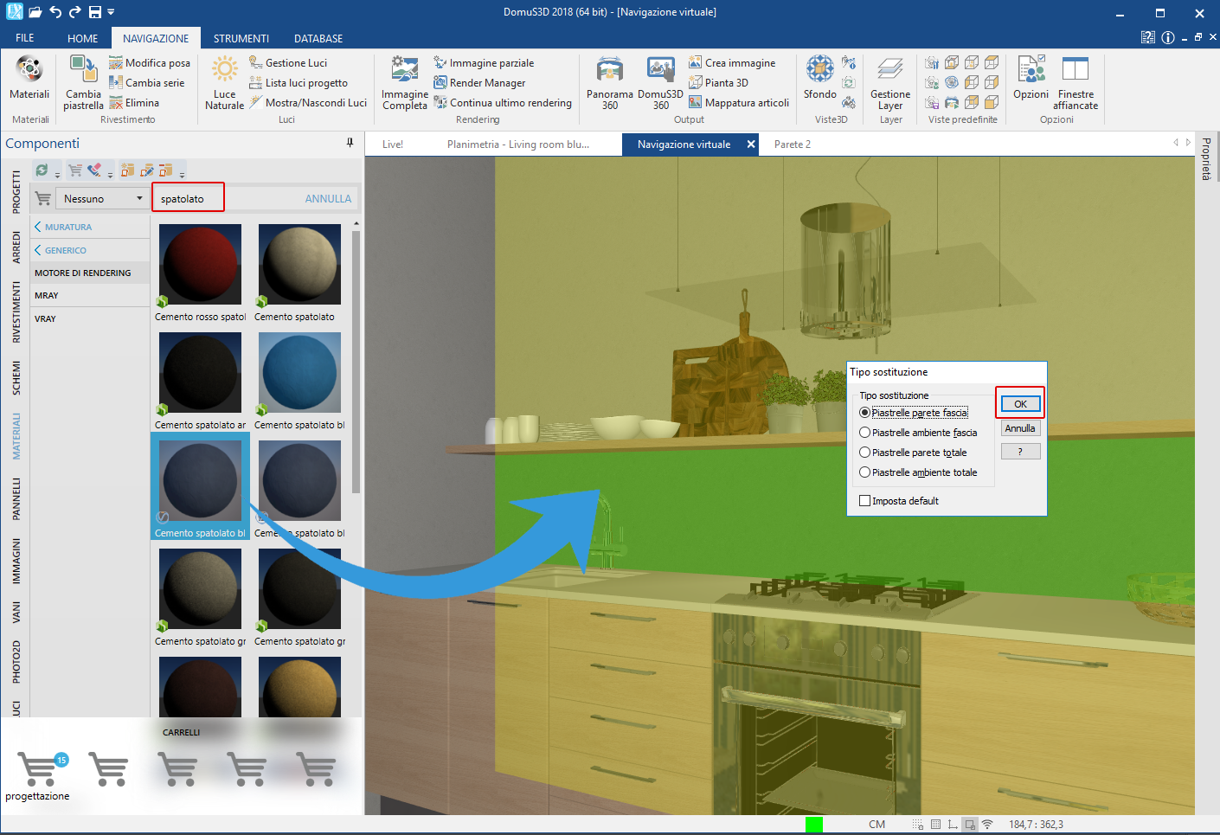The height and width of the screenshot is (835, 1220).
Task: Click Undo in quick access toolbar
Action: tap(55, 12)
